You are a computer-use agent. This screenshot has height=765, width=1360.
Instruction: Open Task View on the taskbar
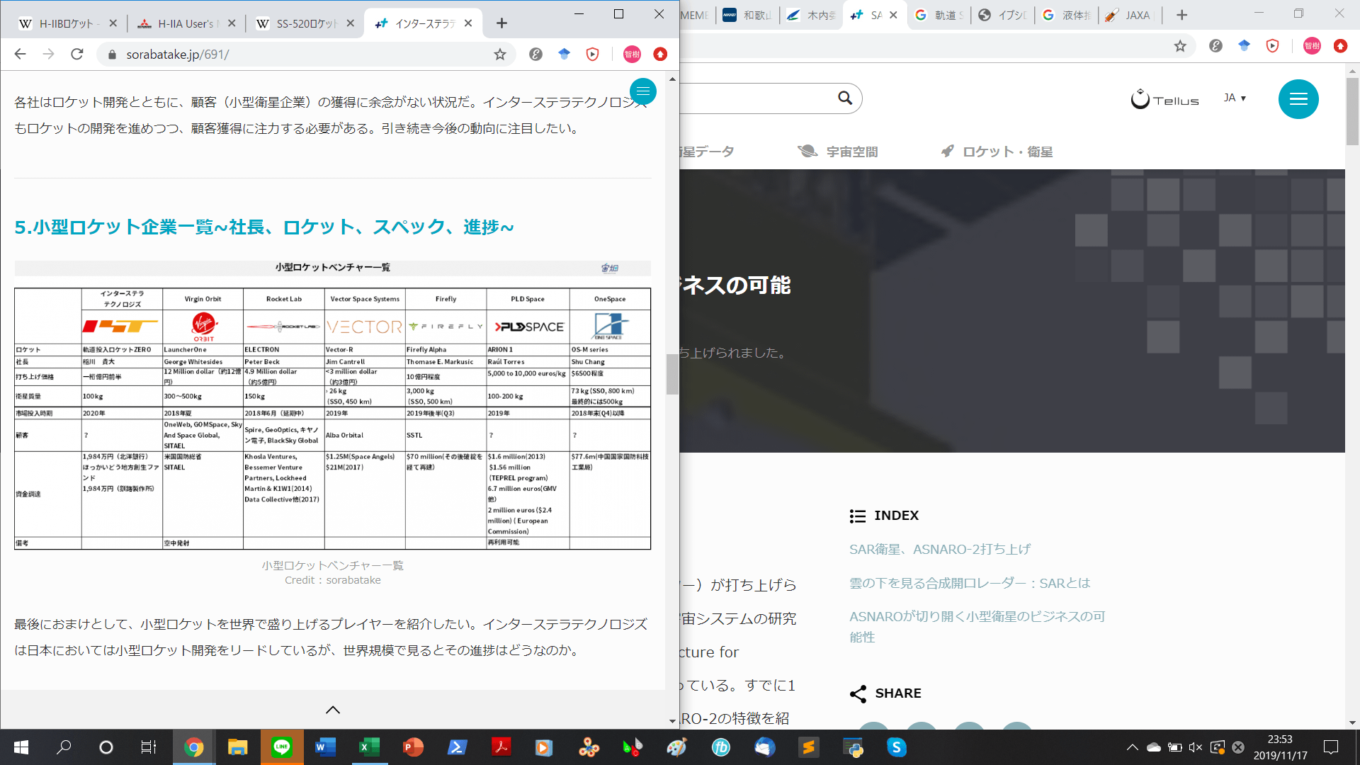(148, 747)
